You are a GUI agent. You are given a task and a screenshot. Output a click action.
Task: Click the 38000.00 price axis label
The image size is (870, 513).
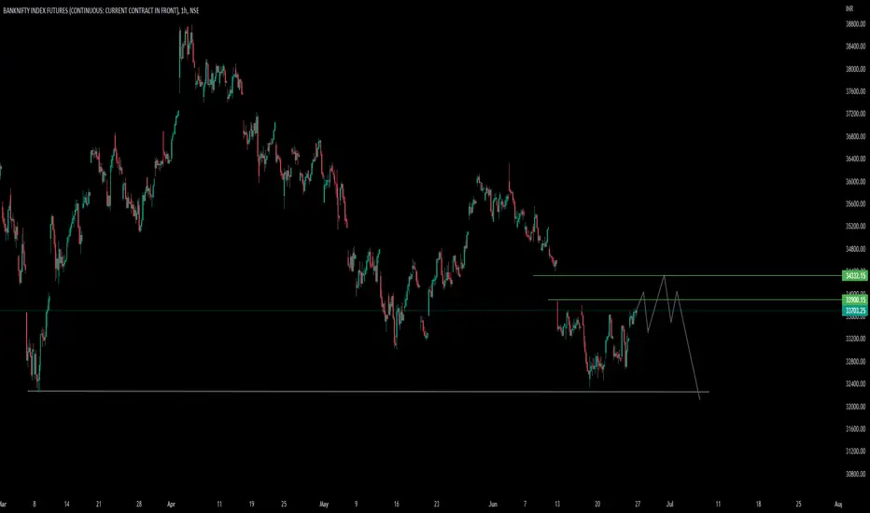[x=855, y=69]
